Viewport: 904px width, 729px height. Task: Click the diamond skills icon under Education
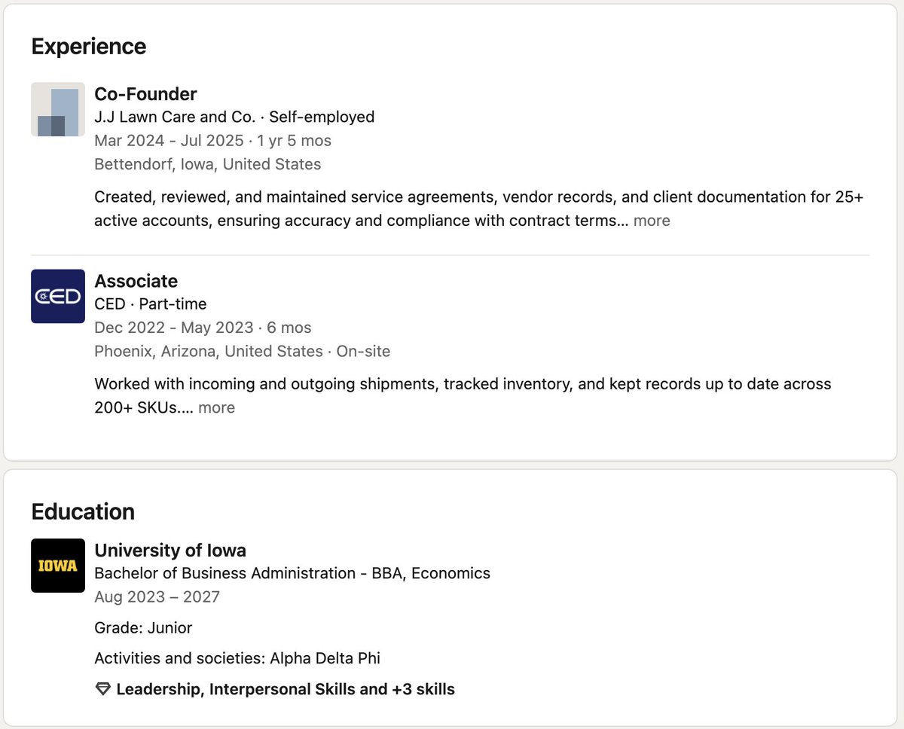(103, 689)
